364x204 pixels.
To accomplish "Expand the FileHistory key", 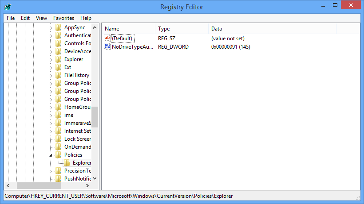I will click(x=51, y=76).
